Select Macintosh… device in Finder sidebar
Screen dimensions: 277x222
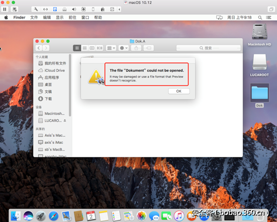[x=52, y=113]
